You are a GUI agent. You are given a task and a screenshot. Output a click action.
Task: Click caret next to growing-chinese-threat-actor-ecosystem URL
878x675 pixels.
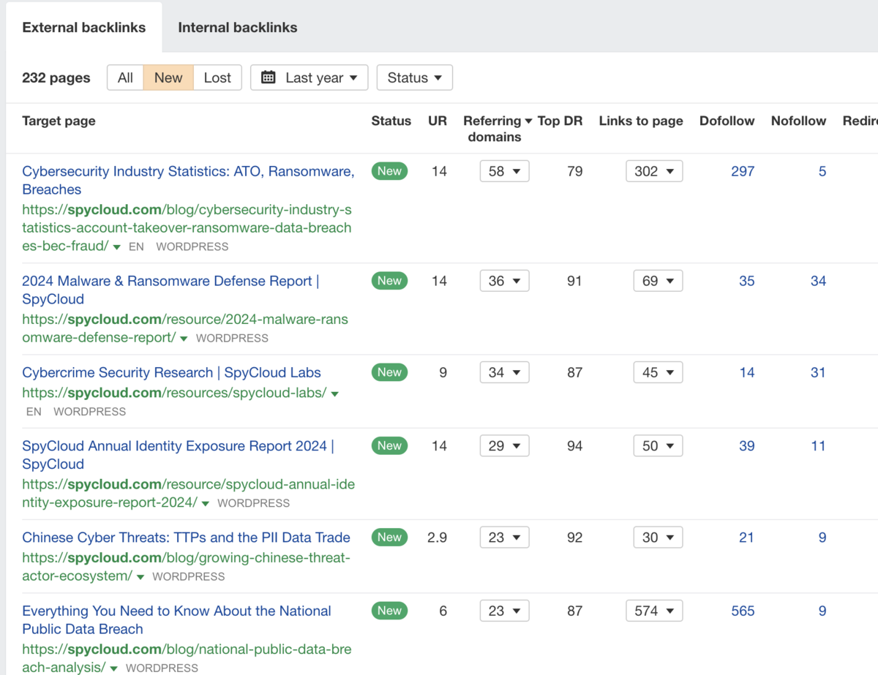(140, 577)
